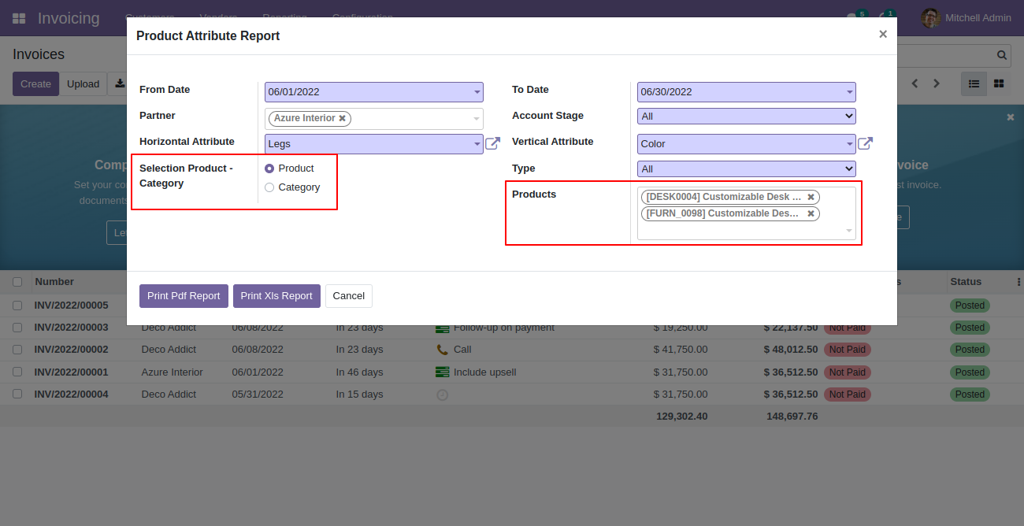Screen dimensions: 1024x526
Task: Click the Create invoice button
Action: [35, 84]
